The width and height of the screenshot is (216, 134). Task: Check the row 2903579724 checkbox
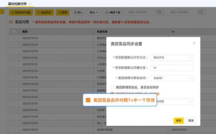(x=14, y=38)
